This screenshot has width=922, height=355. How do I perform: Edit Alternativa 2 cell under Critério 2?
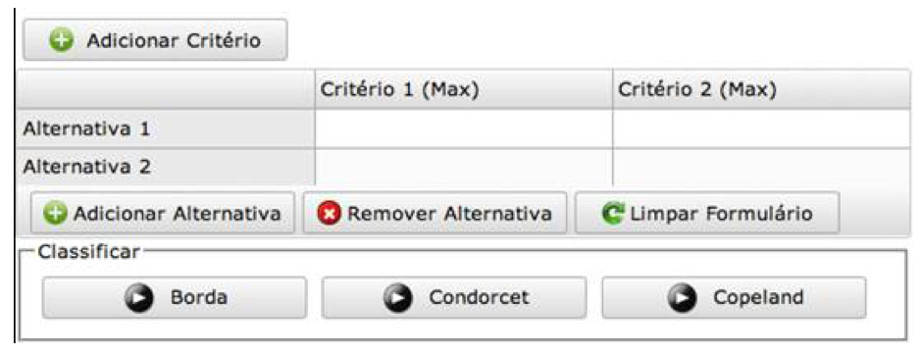click(x=761, y=167)
